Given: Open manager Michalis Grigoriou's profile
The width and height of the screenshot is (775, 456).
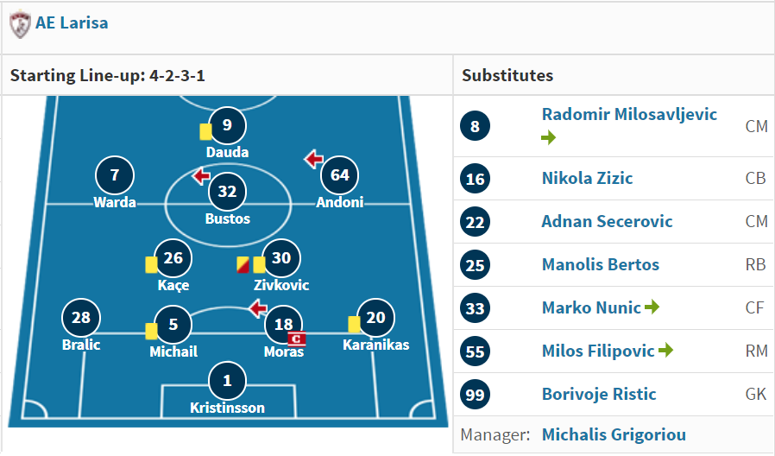Looking at the screenshot, I should [x=614, y=434].
